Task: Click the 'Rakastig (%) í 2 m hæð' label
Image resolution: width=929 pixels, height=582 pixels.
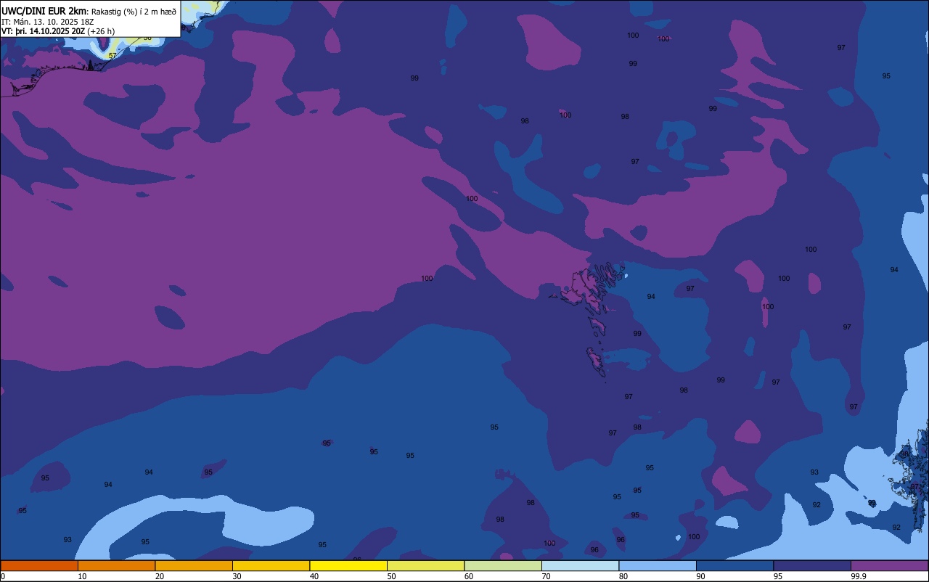Action: pyautogui.click(x=134, y=12)
